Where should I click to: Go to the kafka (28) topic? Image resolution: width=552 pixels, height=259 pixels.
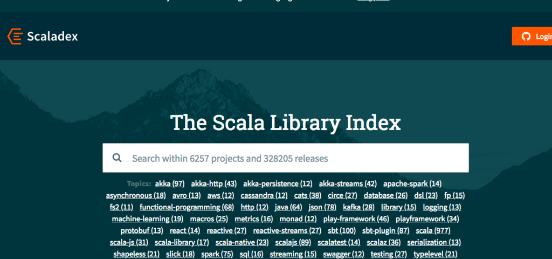click(358, 207)
